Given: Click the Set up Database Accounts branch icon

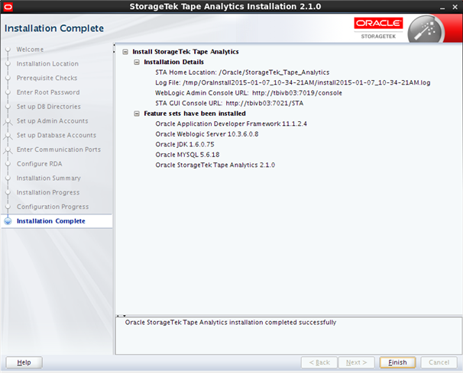Looking at the screenshot, I should (8, 137).
